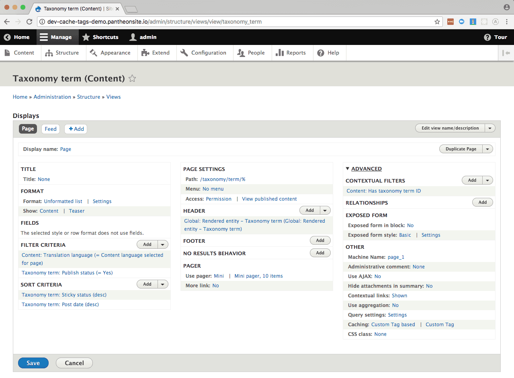Open the Reports admin section
The width and height of the screenshot is (514, 378).
(296, 53)
